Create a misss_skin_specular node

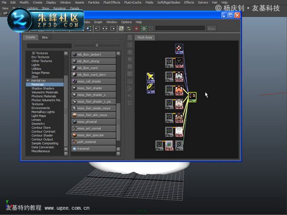[94, 135]
